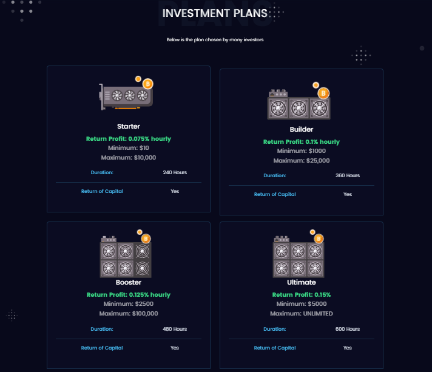Click Builder's Return of Capital label
Viewport: 432px width, 372px height.
coord(275,194)
